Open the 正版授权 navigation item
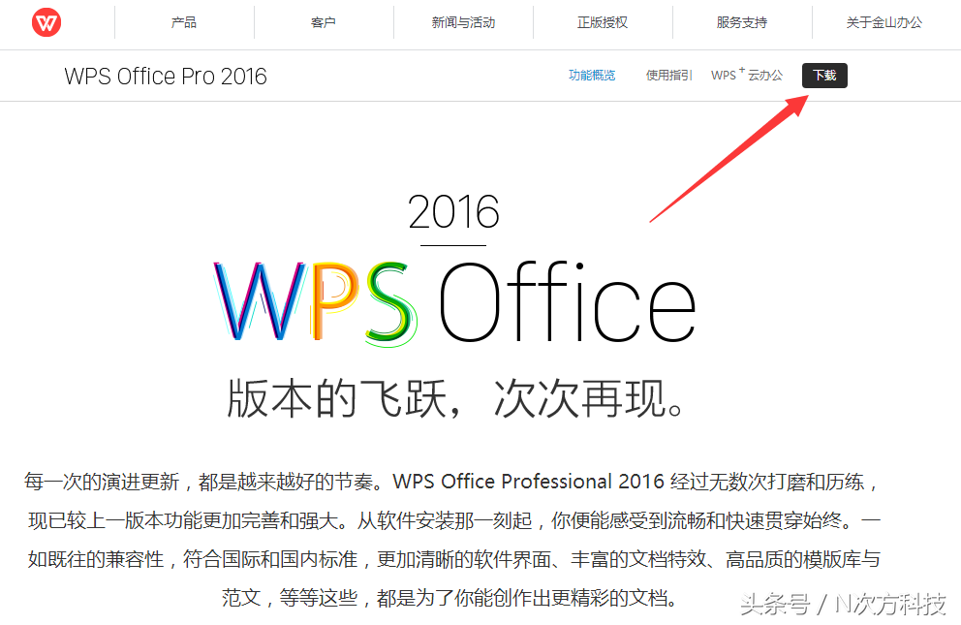The width and height of the screenshot is (961, 625). click(603, 22)
